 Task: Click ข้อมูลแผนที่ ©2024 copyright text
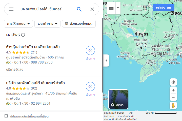point(114,113)
